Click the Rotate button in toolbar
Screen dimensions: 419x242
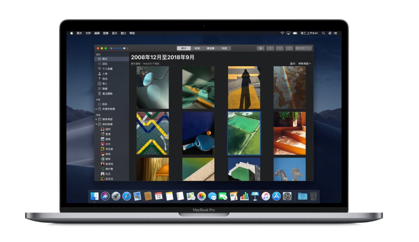click(289, 48)
